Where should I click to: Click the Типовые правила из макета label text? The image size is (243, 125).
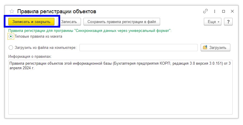38,36
